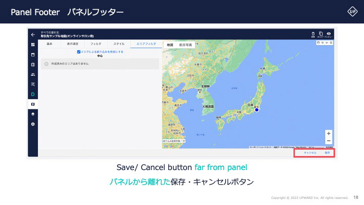Go back with the left arrow icon
The height and width of the screenshot is (205, 364).
click(x=33, y=34)
